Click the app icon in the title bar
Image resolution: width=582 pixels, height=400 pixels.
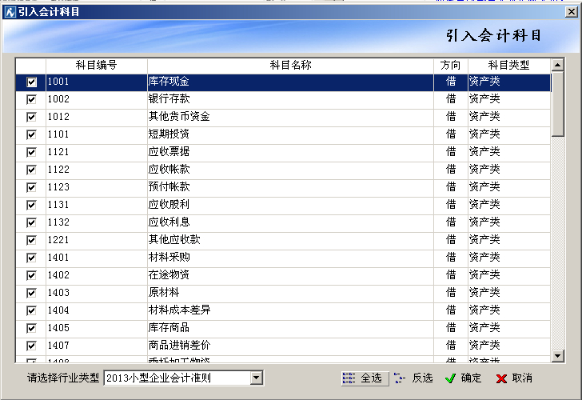[10, 12]
